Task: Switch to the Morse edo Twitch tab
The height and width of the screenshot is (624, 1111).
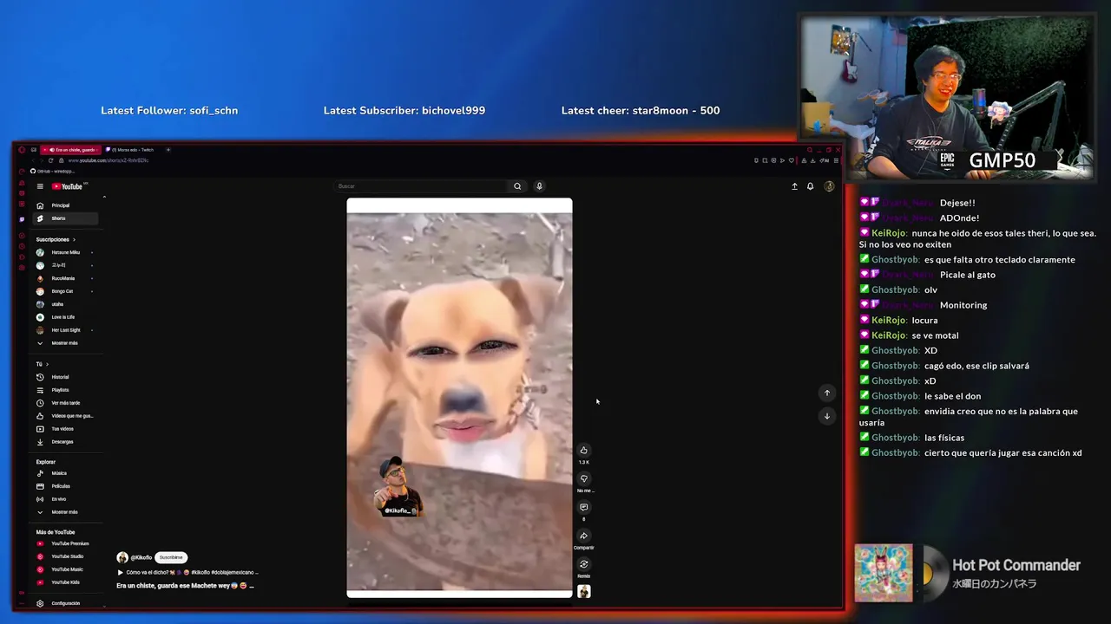Action: pos(131,150)
